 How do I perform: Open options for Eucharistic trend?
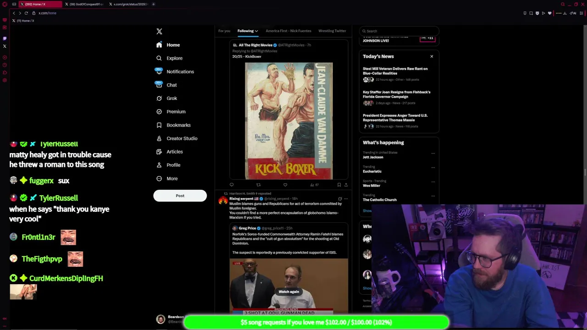(x=433, y=168)
